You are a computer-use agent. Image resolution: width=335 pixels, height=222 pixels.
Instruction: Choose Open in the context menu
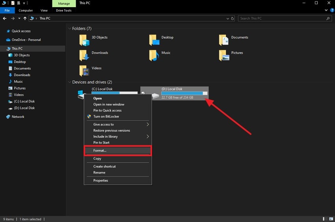[118, 98]
